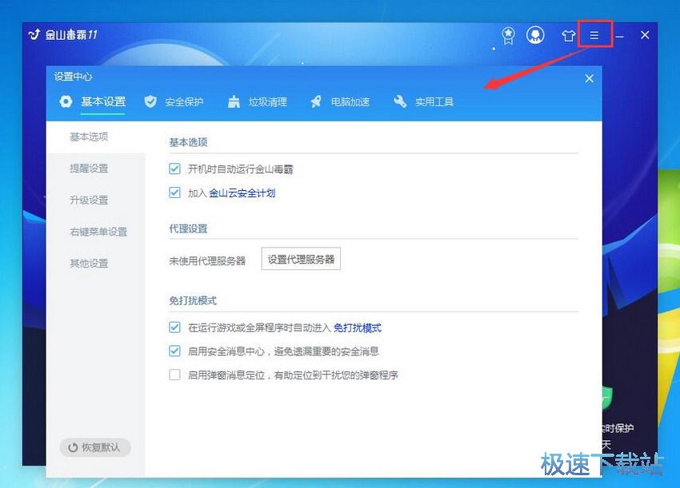Open the 金山云安全计划 link
The height and width of the screenshot is (488, 680).
242,193
